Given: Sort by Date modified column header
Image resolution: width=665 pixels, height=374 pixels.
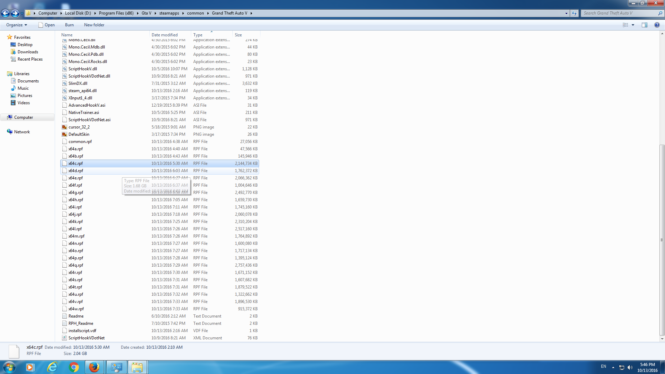Looking at the screenshot, I should tap(165, 35).
